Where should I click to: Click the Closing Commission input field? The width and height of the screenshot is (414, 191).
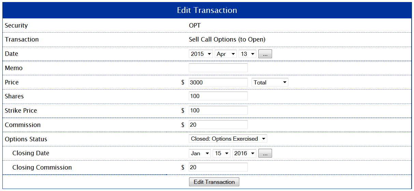(x=218, y=167)
